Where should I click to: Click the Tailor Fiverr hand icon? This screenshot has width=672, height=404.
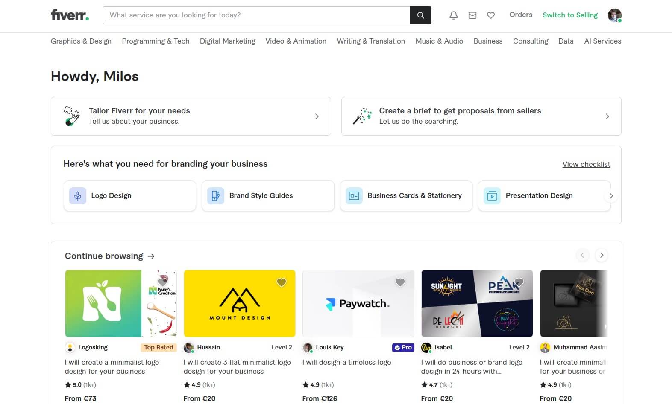tap(72, 116)
